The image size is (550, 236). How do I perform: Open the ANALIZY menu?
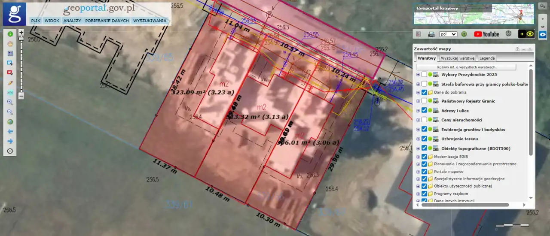click(72, 21)
